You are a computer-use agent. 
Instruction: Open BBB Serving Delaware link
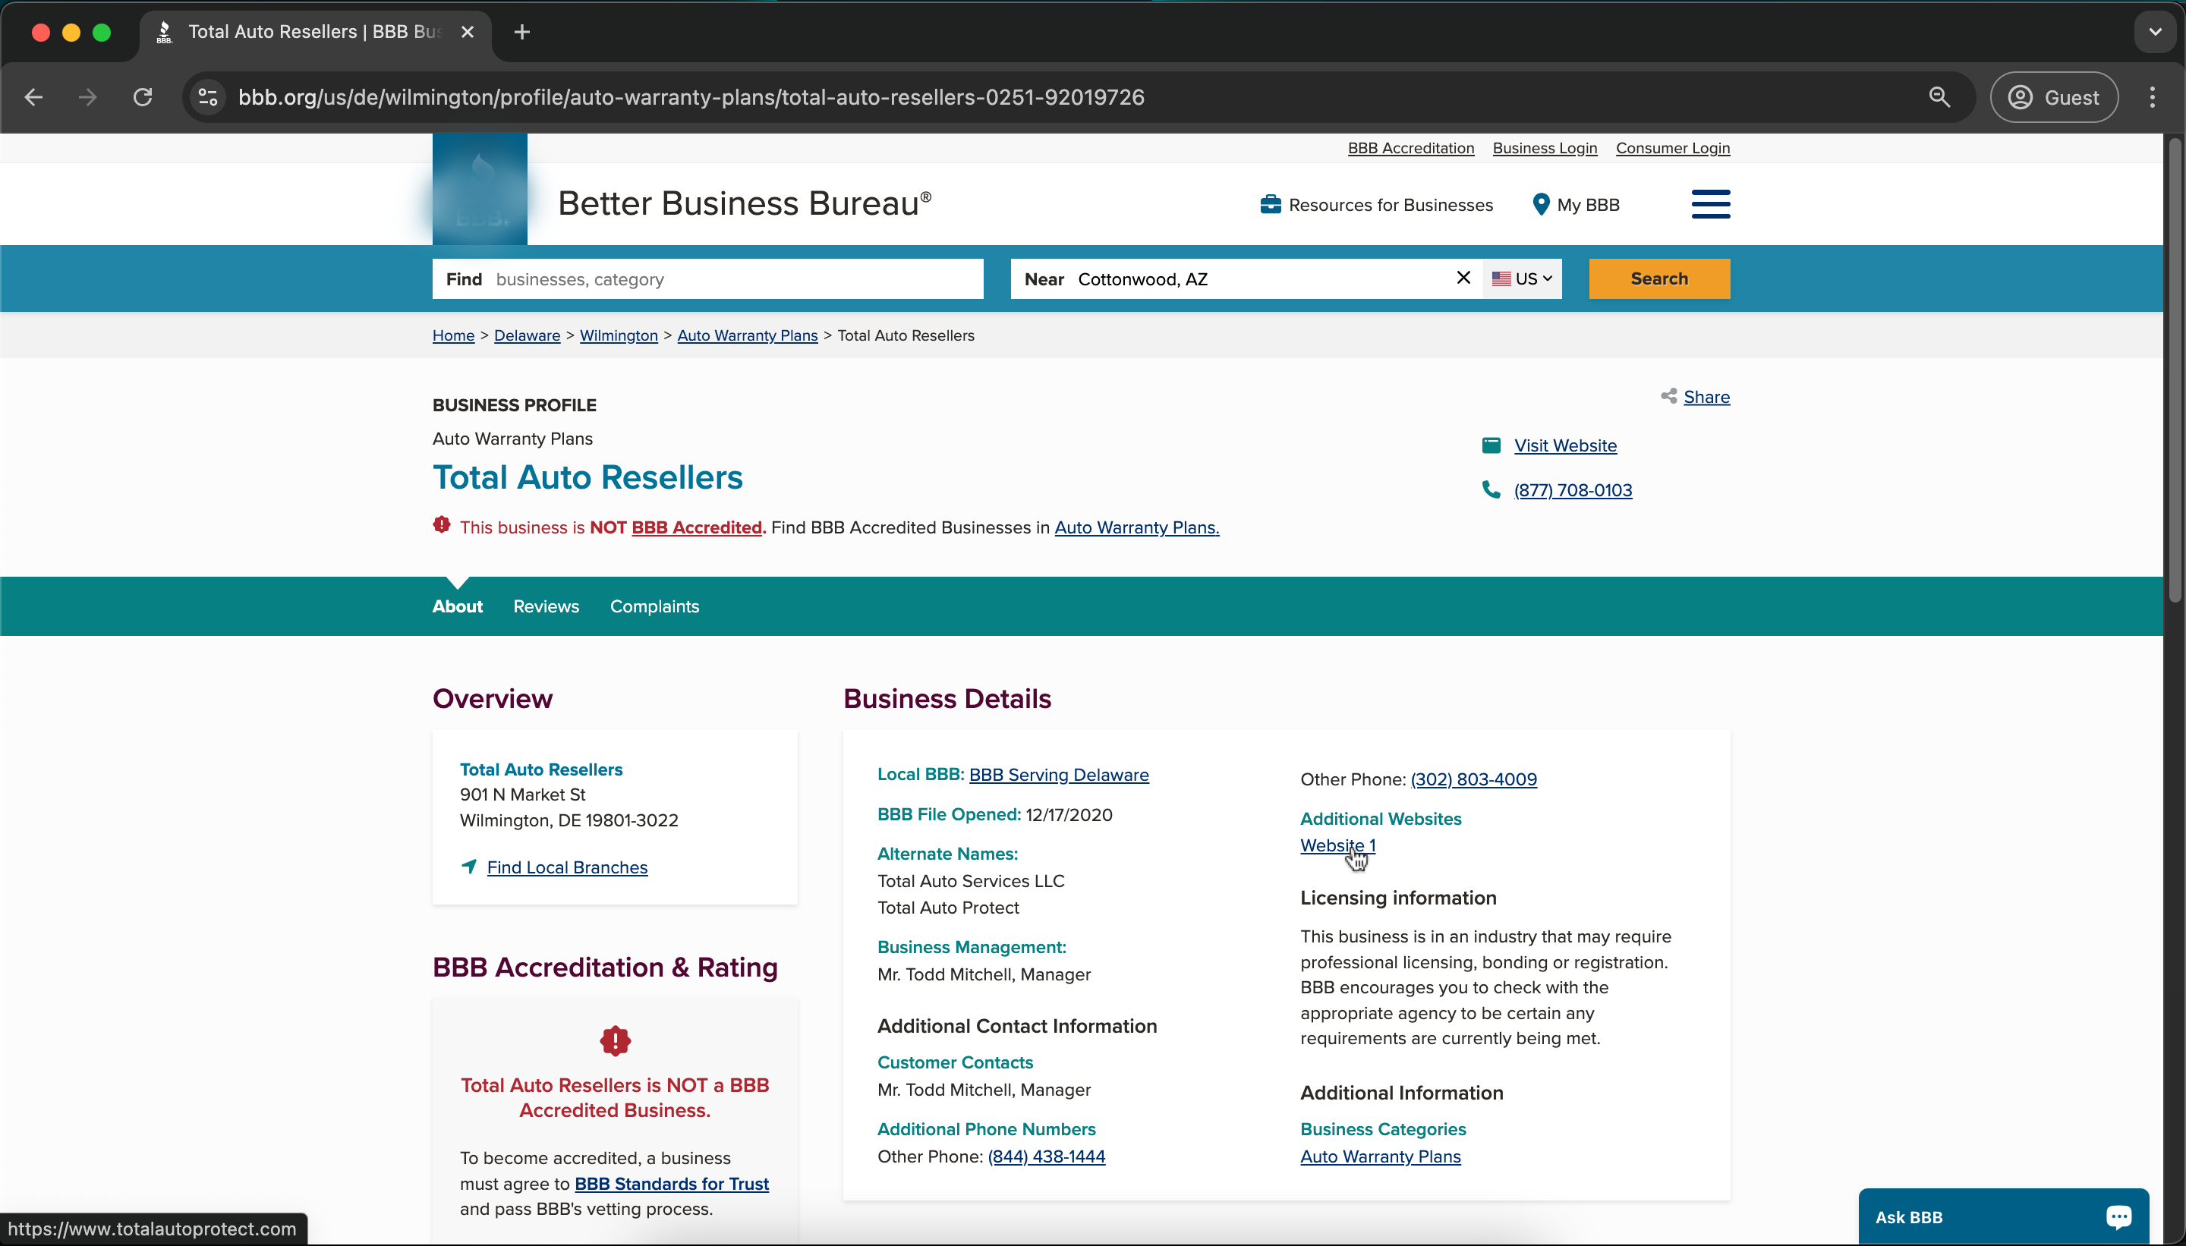pos(1058,776)
